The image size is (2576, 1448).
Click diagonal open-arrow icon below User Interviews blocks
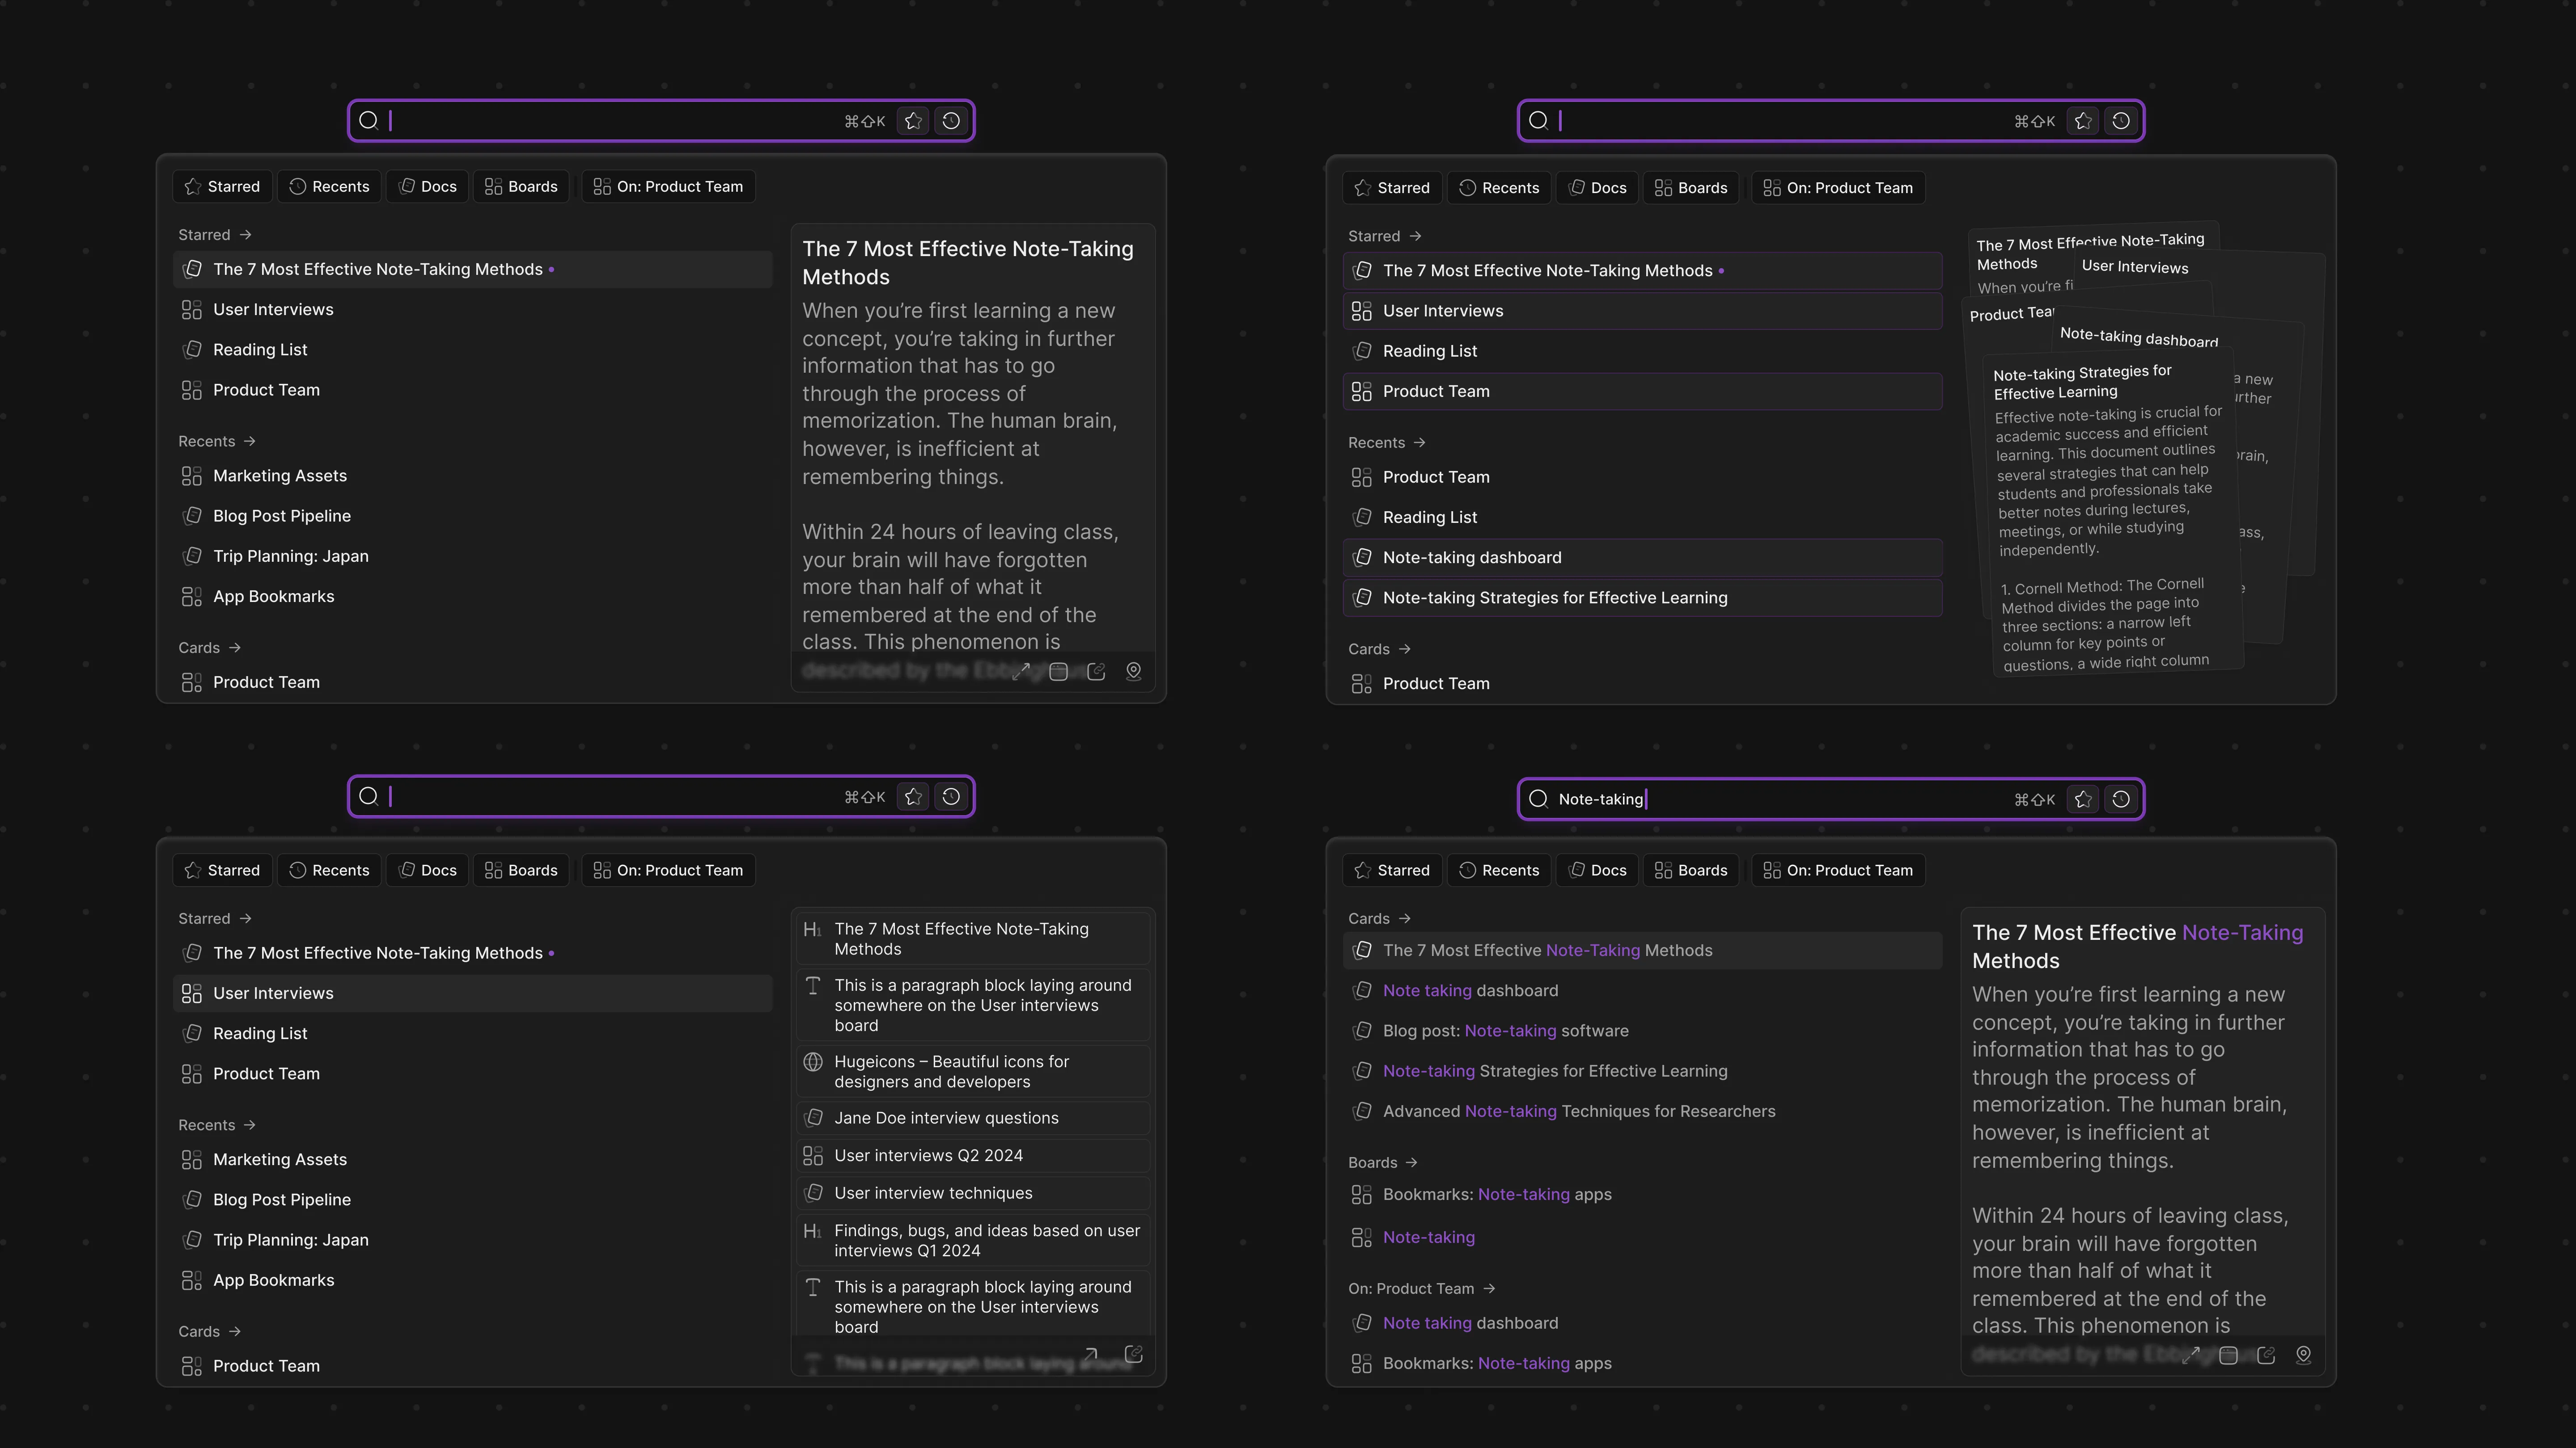click(x=1091, y=1354)
